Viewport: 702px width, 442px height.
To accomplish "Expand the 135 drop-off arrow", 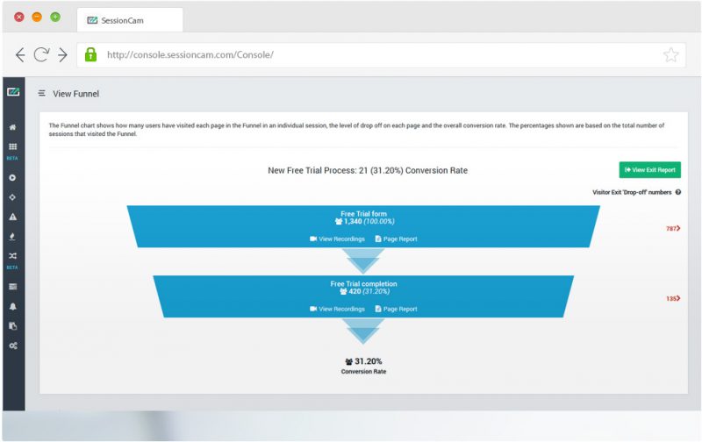I will point(673,298).
